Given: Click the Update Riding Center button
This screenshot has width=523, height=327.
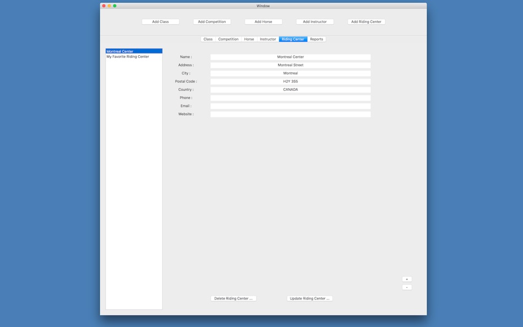Looking at the screenshot, I should pos(309,298).
